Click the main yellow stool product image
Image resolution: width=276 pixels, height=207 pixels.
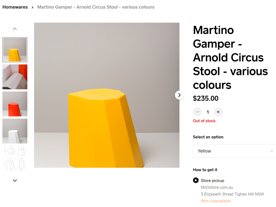pyautogui.click(x=106, y=95)
